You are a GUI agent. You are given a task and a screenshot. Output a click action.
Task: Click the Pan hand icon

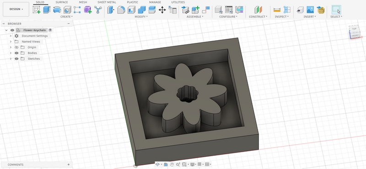click(172, 164)
